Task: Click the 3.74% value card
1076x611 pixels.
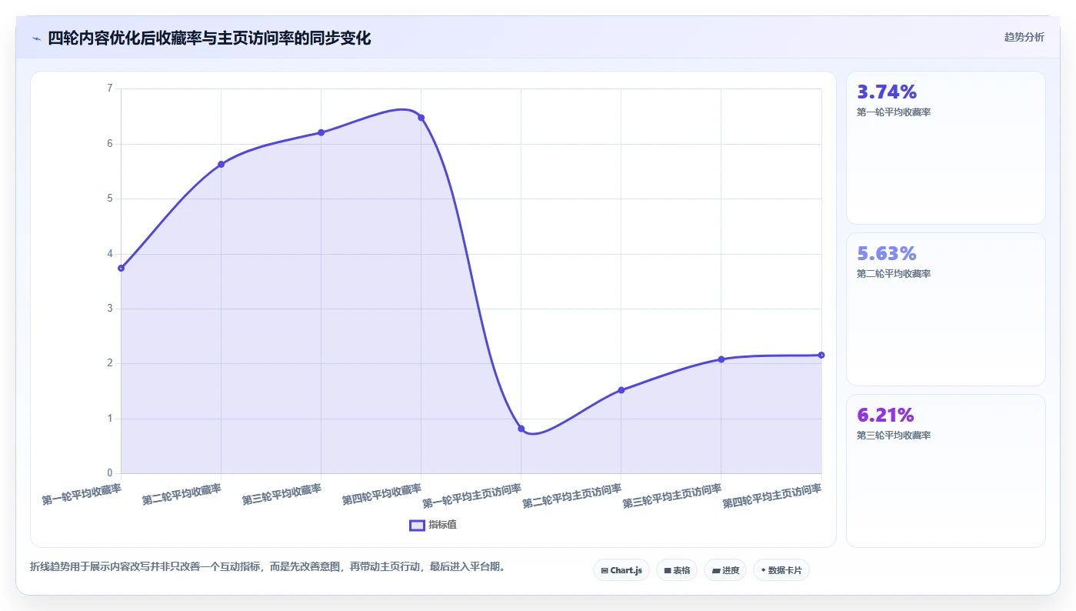Action: [x=945, y=148]
